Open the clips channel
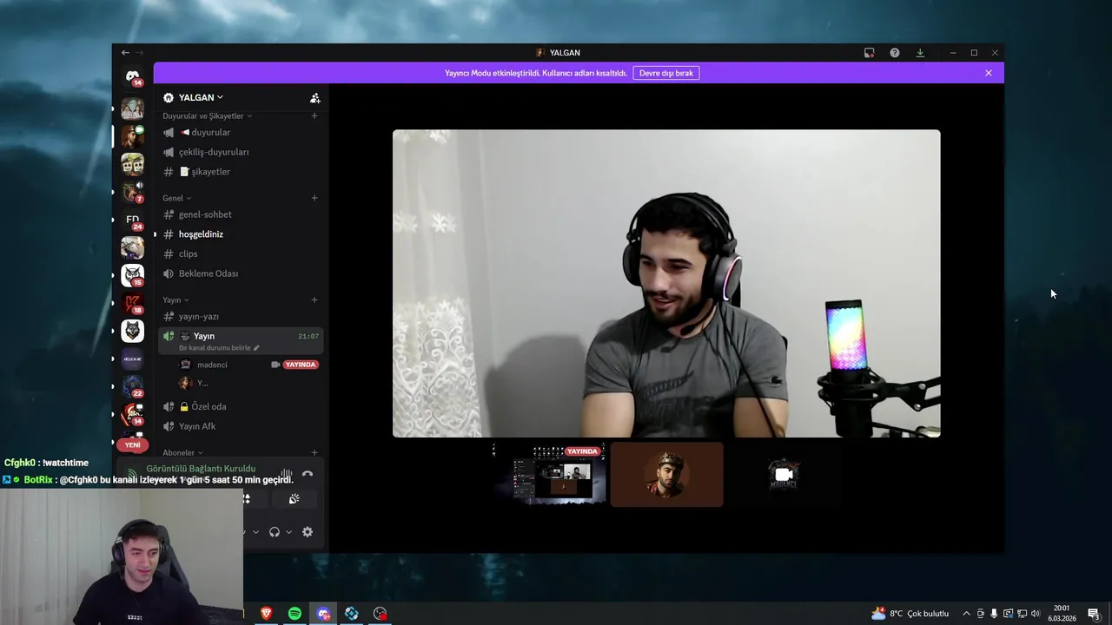This screenshot has height=625, width=1112. pos(241,253)
